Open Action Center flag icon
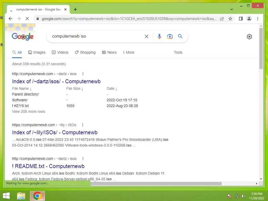 click(229, 196)
